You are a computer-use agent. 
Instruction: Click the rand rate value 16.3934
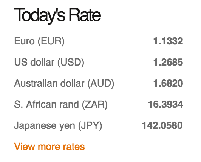click(165, 104)
